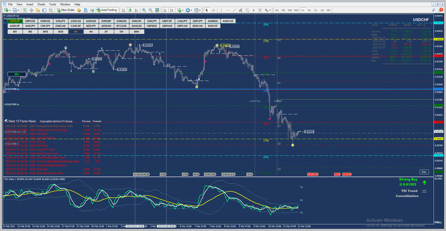Switch to H4 in the toolbar timeframes
Screen dimensions: 446x231
click(309, 10)
